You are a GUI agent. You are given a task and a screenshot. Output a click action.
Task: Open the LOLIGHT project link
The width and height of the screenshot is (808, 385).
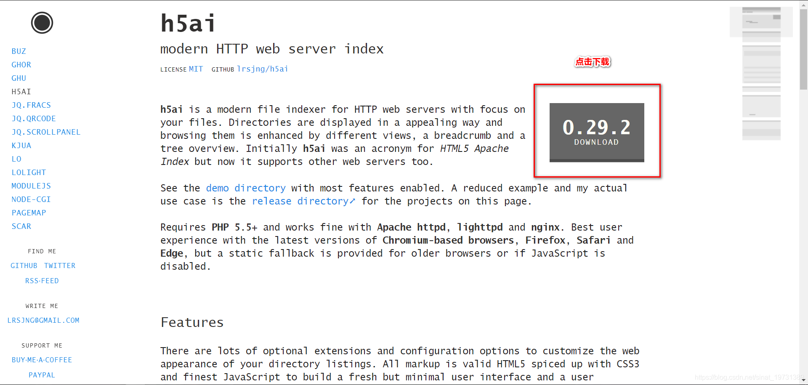[x=29, y=173]
